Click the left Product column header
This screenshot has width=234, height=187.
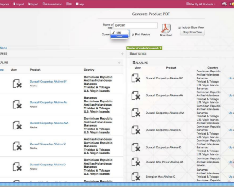click(x=35, y=70)
